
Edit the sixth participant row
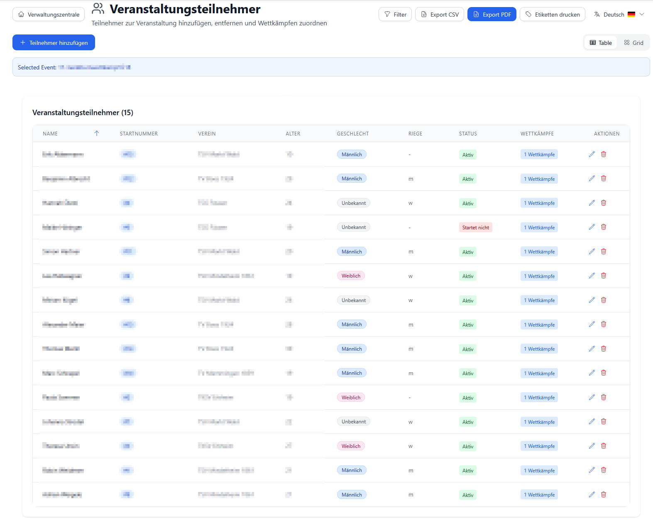pyautogui.click(x=592, y=275)
